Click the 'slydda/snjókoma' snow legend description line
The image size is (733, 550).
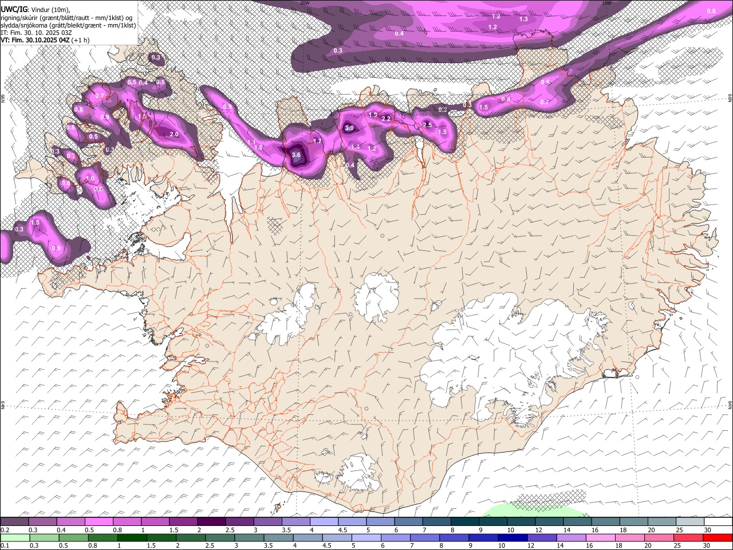(68, 25)
